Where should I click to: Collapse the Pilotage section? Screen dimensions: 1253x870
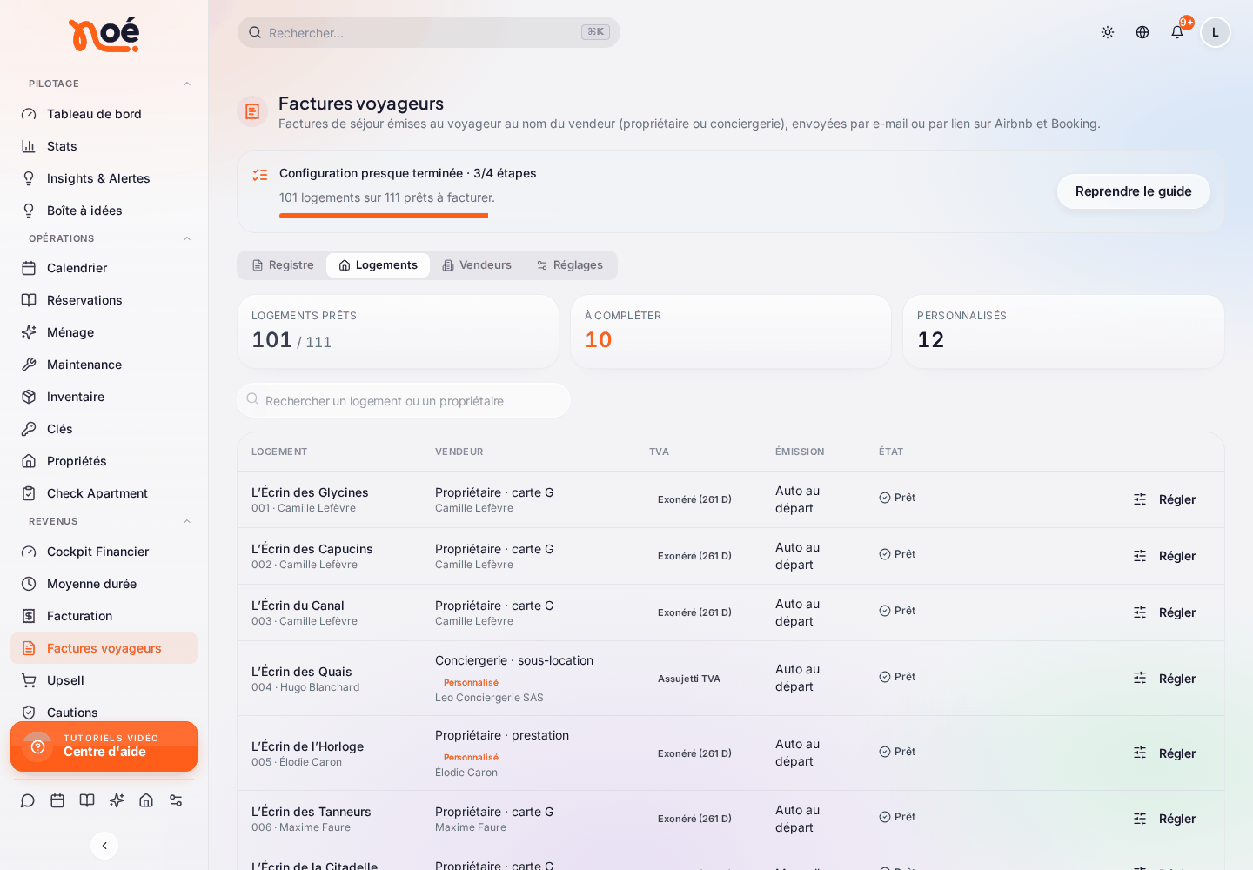[x=186, y=84]
